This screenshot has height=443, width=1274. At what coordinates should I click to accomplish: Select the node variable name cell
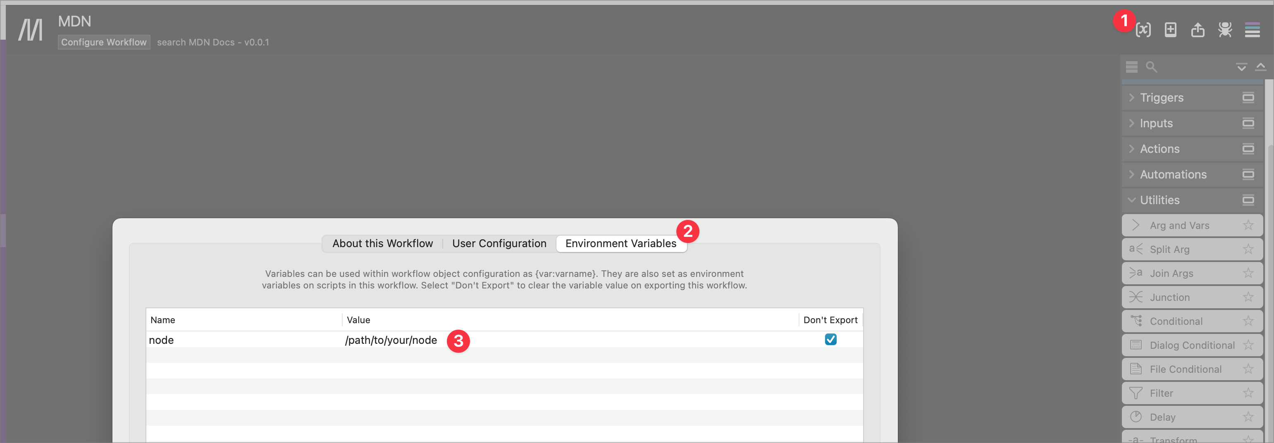coord(244,340)
